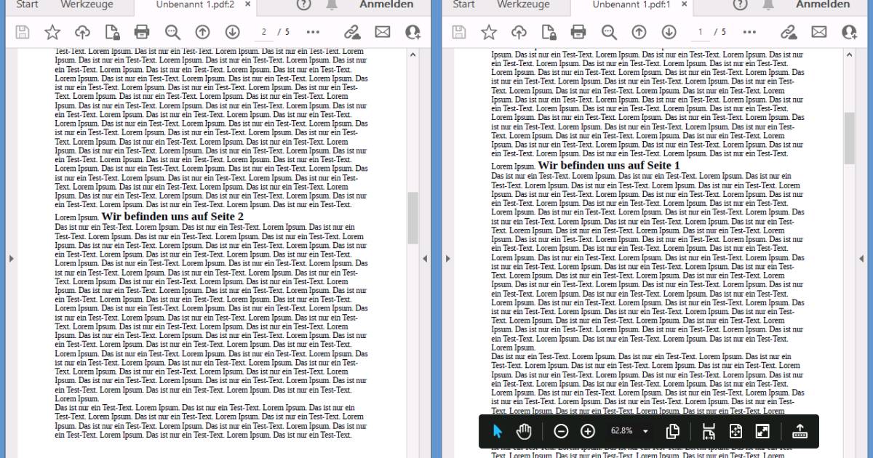Click scroll-up arrow in left window
873x458 pixels.
click(x=412, y=54)
